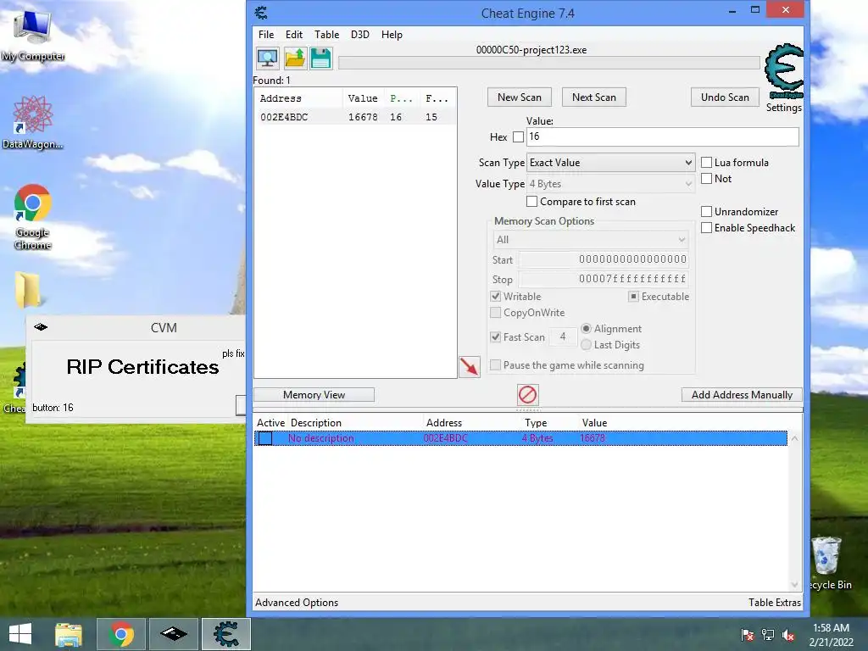Viewport: 868px width, 651px height.
Task: Click Next Scan button
Action: coord(594,97)
